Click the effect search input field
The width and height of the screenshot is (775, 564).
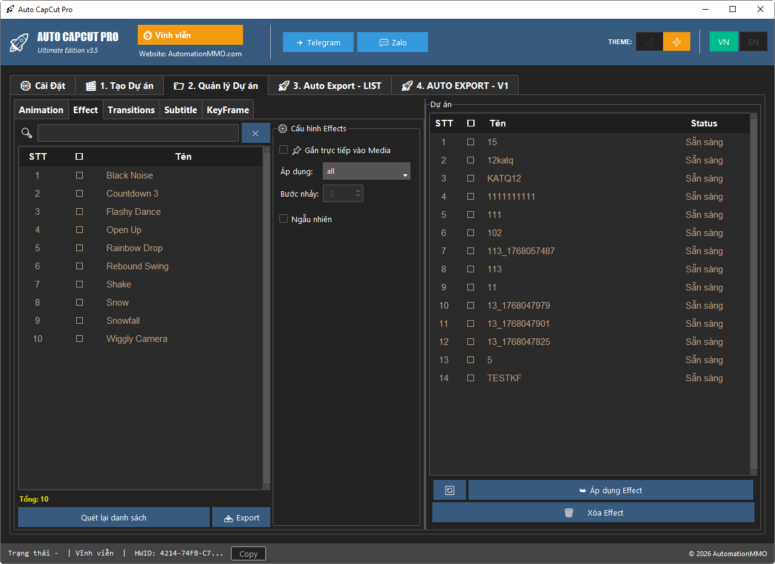tap(138, 133)
